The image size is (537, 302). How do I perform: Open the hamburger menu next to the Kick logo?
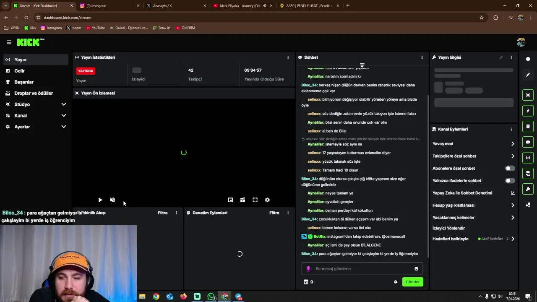pyautogui.click(x=9, y=42)
